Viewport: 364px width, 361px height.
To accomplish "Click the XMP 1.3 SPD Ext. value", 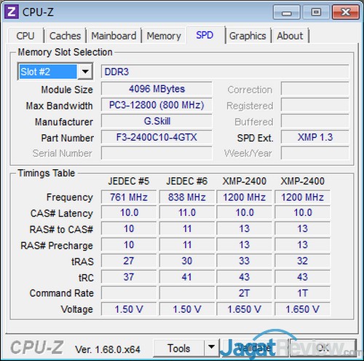I will [x=315, y=137].
